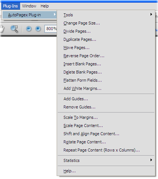
Task: Click the zoom out minus button
Action: click(x=29, y=29)
